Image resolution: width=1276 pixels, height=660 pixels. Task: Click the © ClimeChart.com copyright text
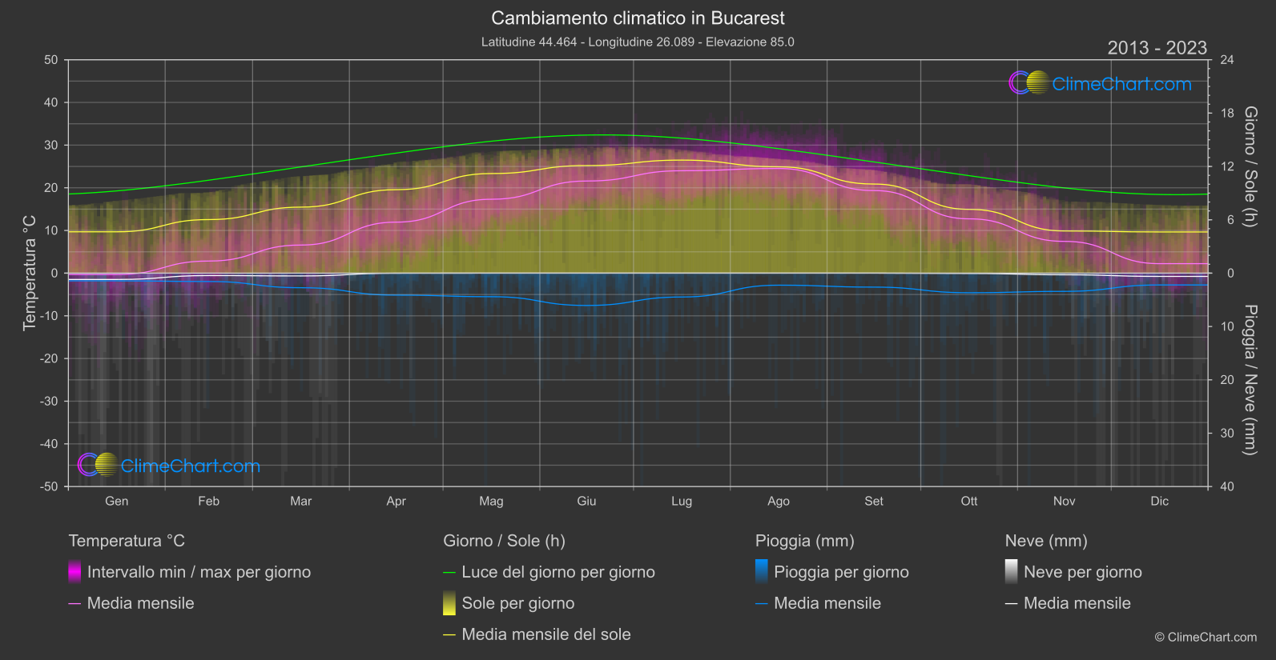pyautogui.click(x=1206, y=638)
